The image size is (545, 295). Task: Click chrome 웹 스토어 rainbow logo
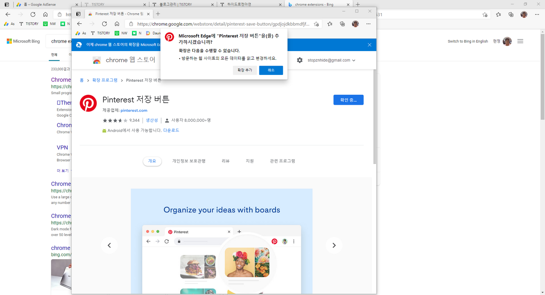click(97, 60)
